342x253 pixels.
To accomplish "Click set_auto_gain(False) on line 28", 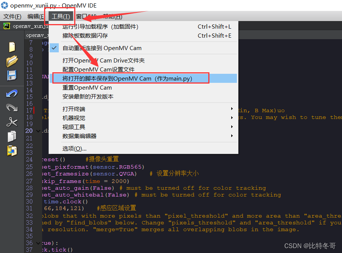I will pyautogui.click(x=78, y=188).
